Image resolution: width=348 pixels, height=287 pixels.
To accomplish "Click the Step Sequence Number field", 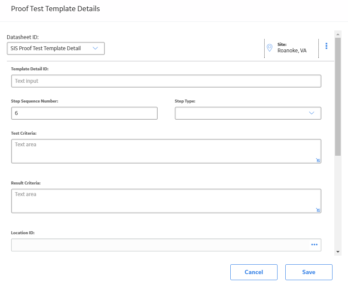I will coord(84,113).
